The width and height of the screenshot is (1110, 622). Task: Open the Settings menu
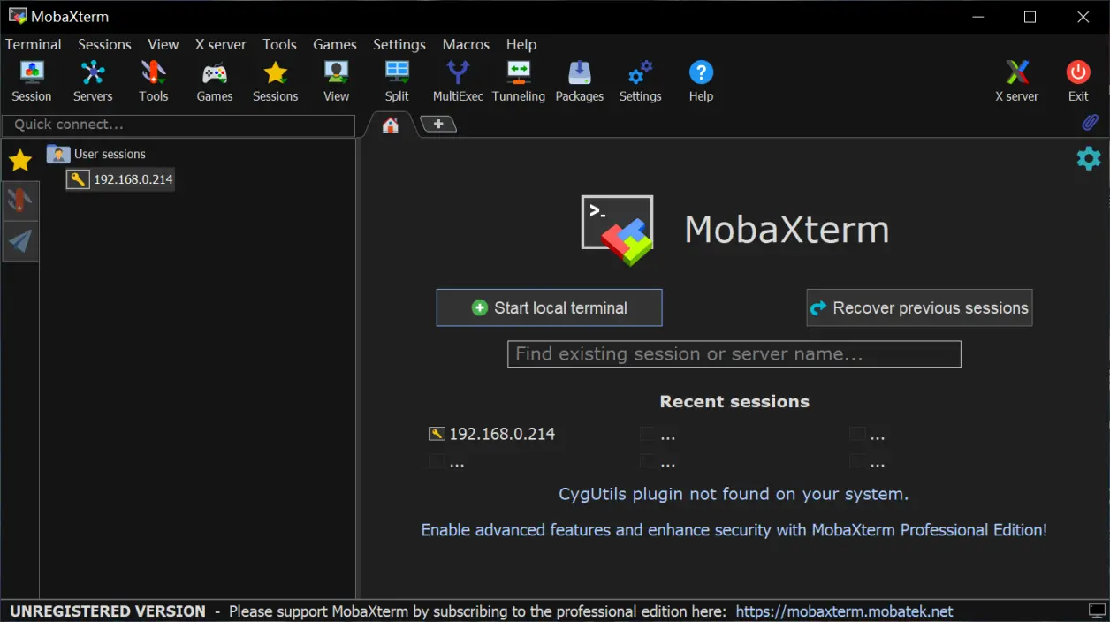pos(399,44)
